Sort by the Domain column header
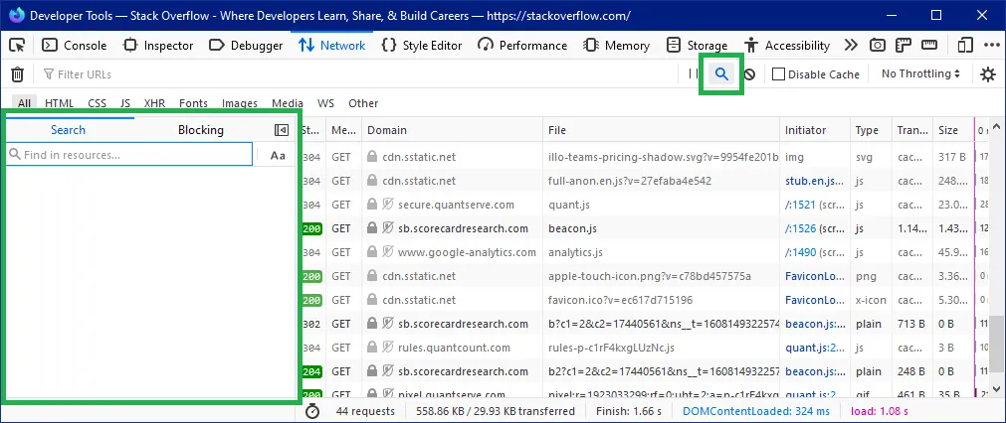 pos(453,130)
